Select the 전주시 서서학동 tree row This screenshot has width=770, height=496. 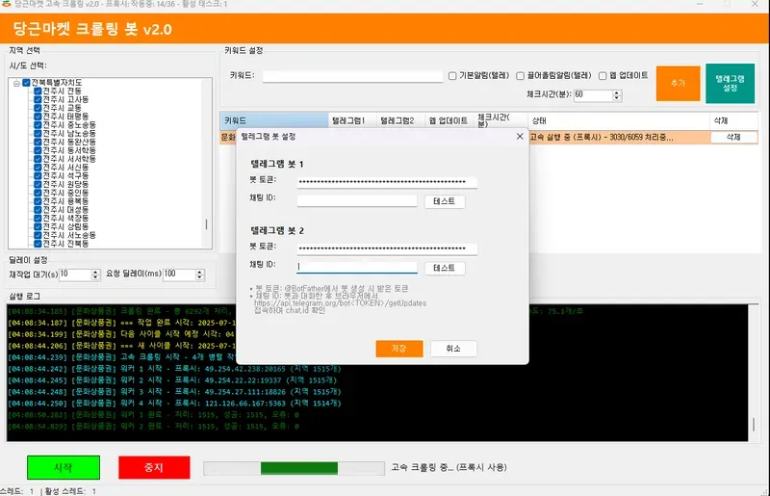pos(69,159)
